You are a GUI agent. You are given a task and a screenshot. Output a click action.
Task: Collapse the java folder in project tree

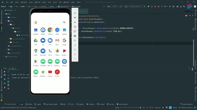6,21
